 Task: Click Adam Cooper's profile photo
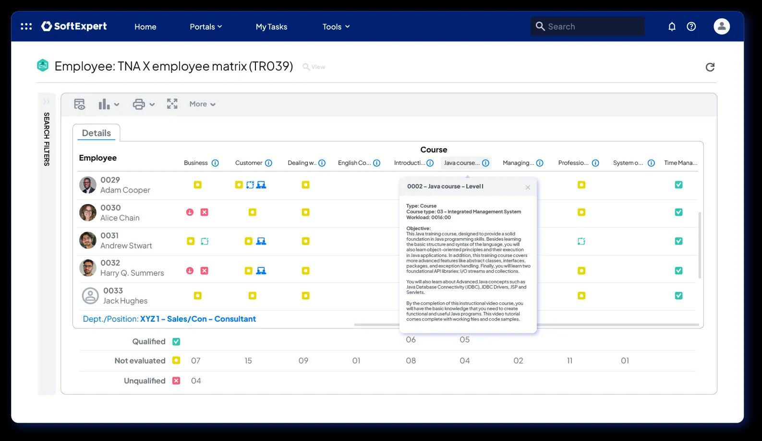click(x=87, y=185)
